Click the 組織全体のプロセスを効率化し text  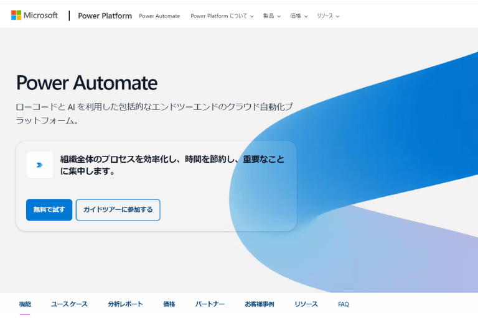[172, 165]
